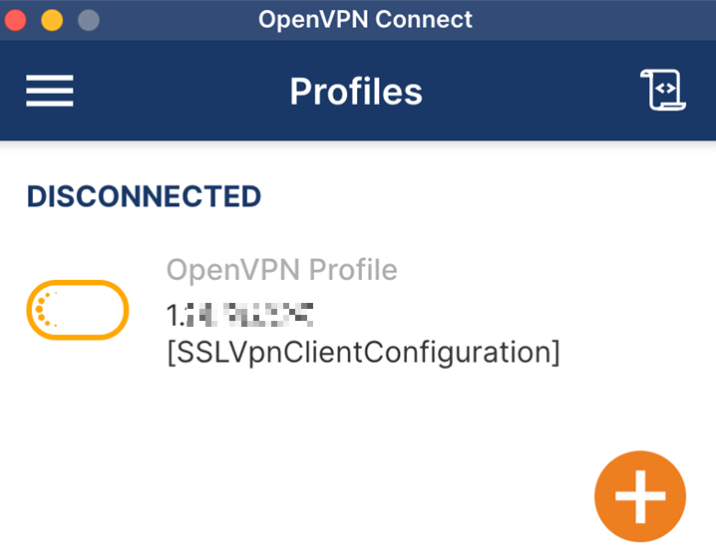
Task: Click the DISCONNECTED status label
Action: [144, 196]
